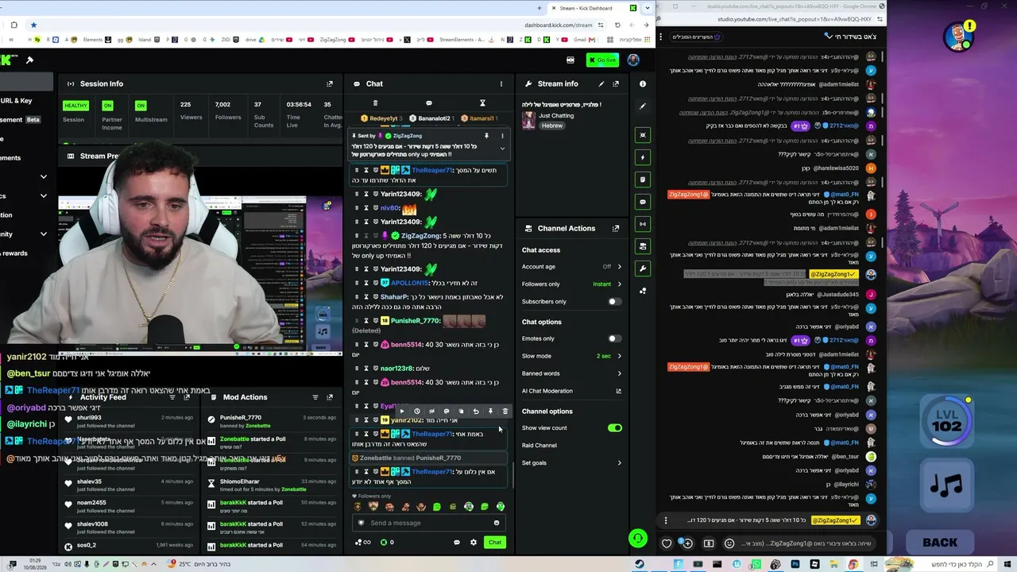Click the Go live button

(603, 60)
